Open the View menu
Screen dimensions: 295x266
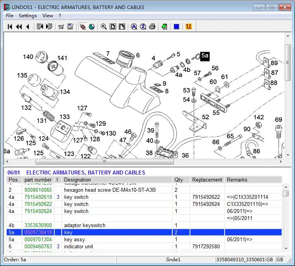coord(48,16)
